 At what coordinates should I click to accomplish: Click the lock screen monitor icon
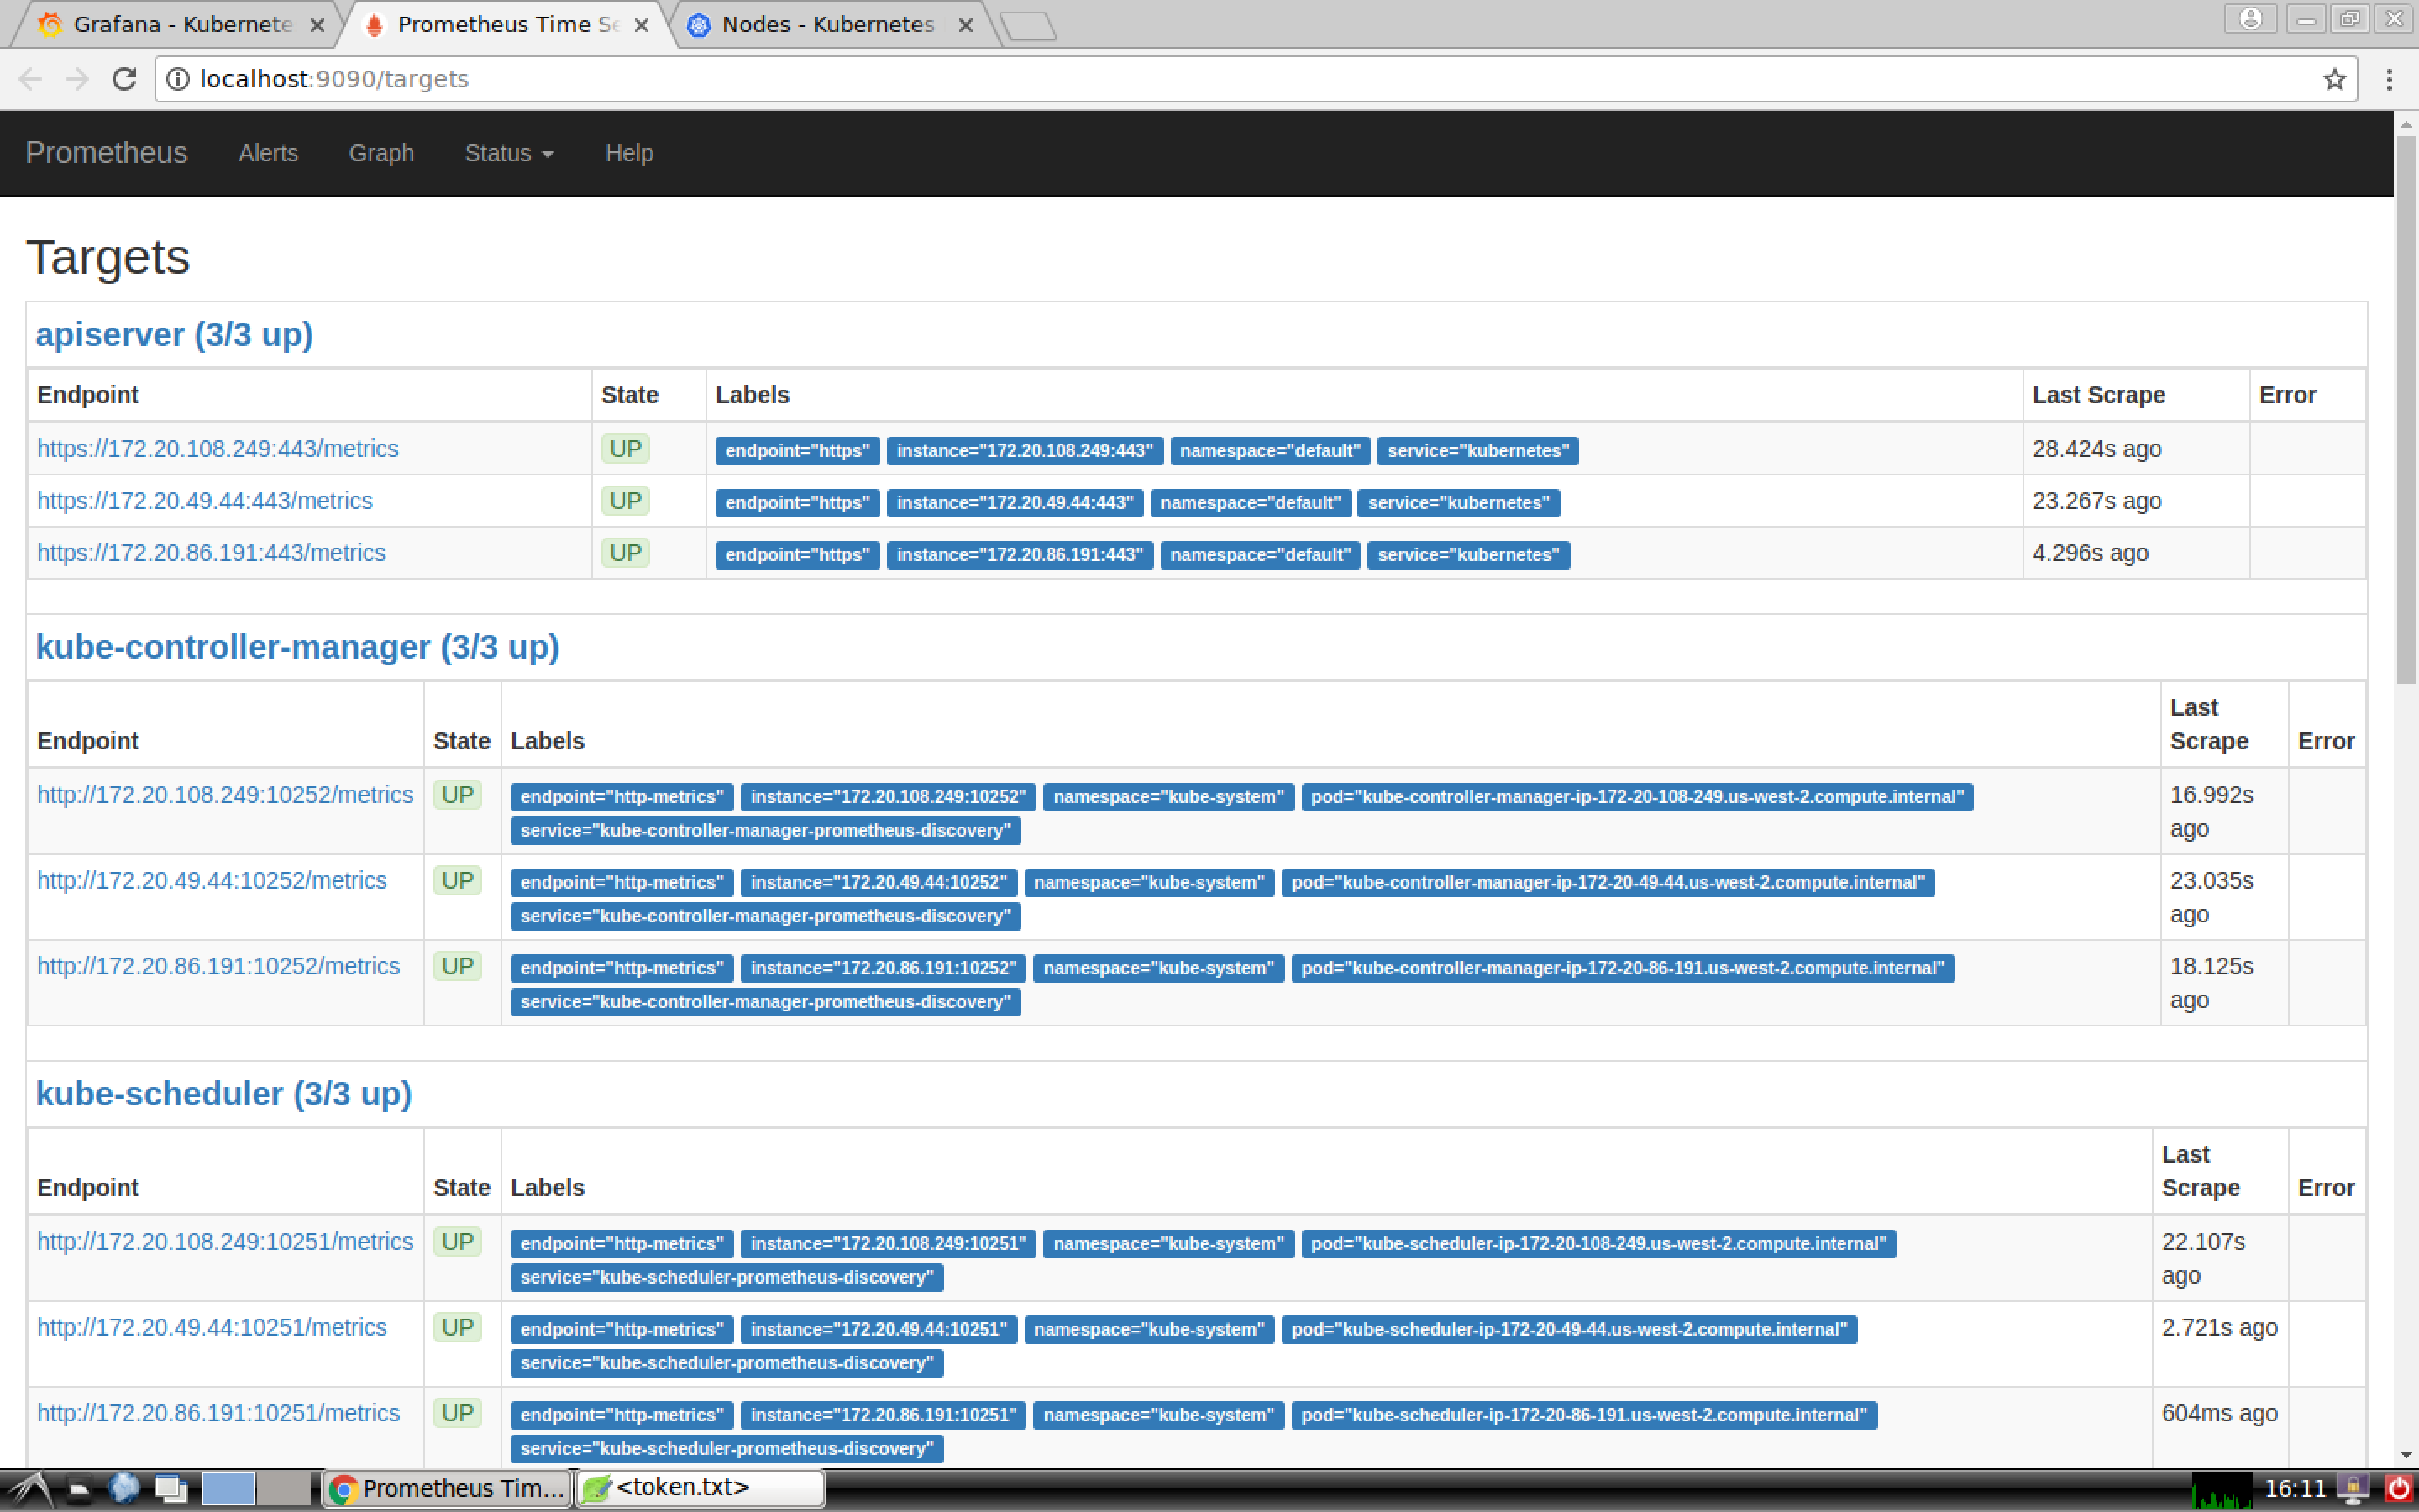(2354, 1489)
